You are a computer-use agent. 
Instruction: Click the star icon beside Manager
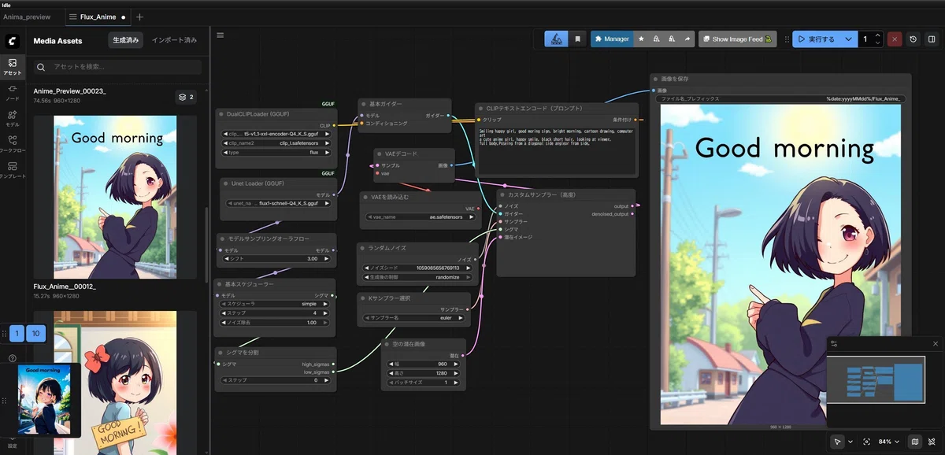641,39
